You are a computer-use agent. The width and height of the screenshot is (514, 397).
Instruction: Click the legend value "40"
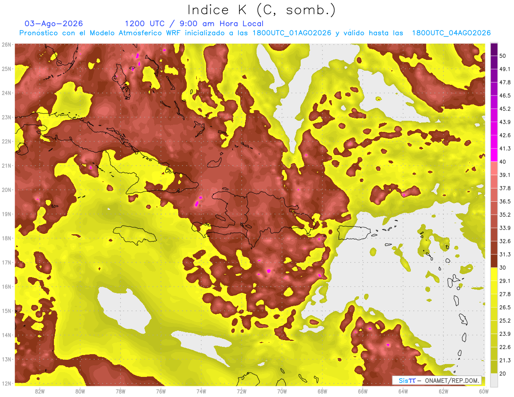point(503,161)
